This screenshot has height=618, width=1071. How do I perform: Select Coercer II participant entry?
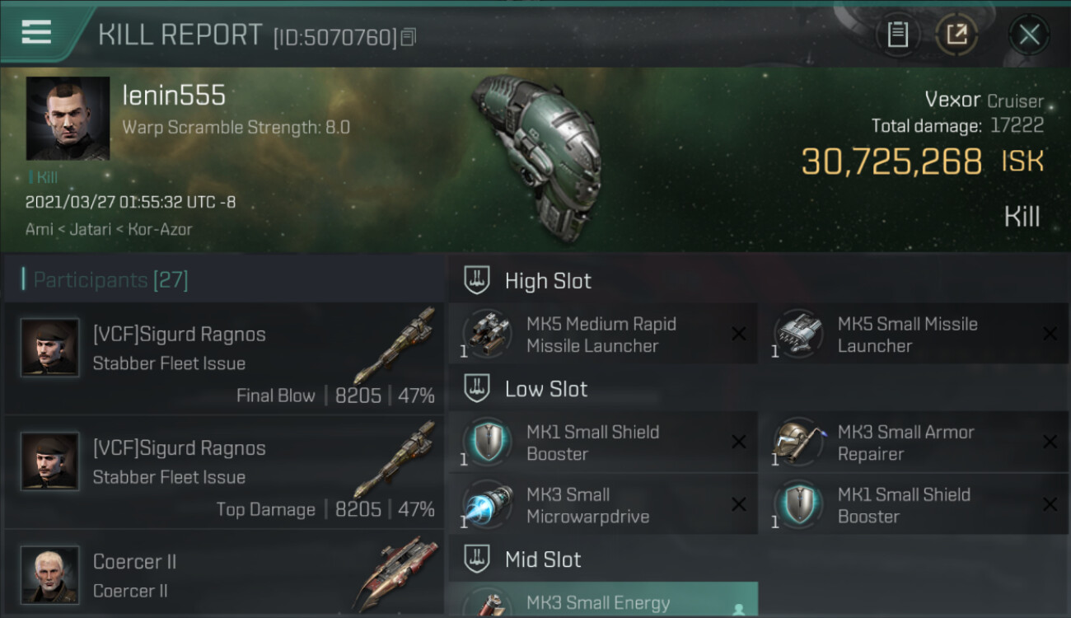tap(224, 574)
